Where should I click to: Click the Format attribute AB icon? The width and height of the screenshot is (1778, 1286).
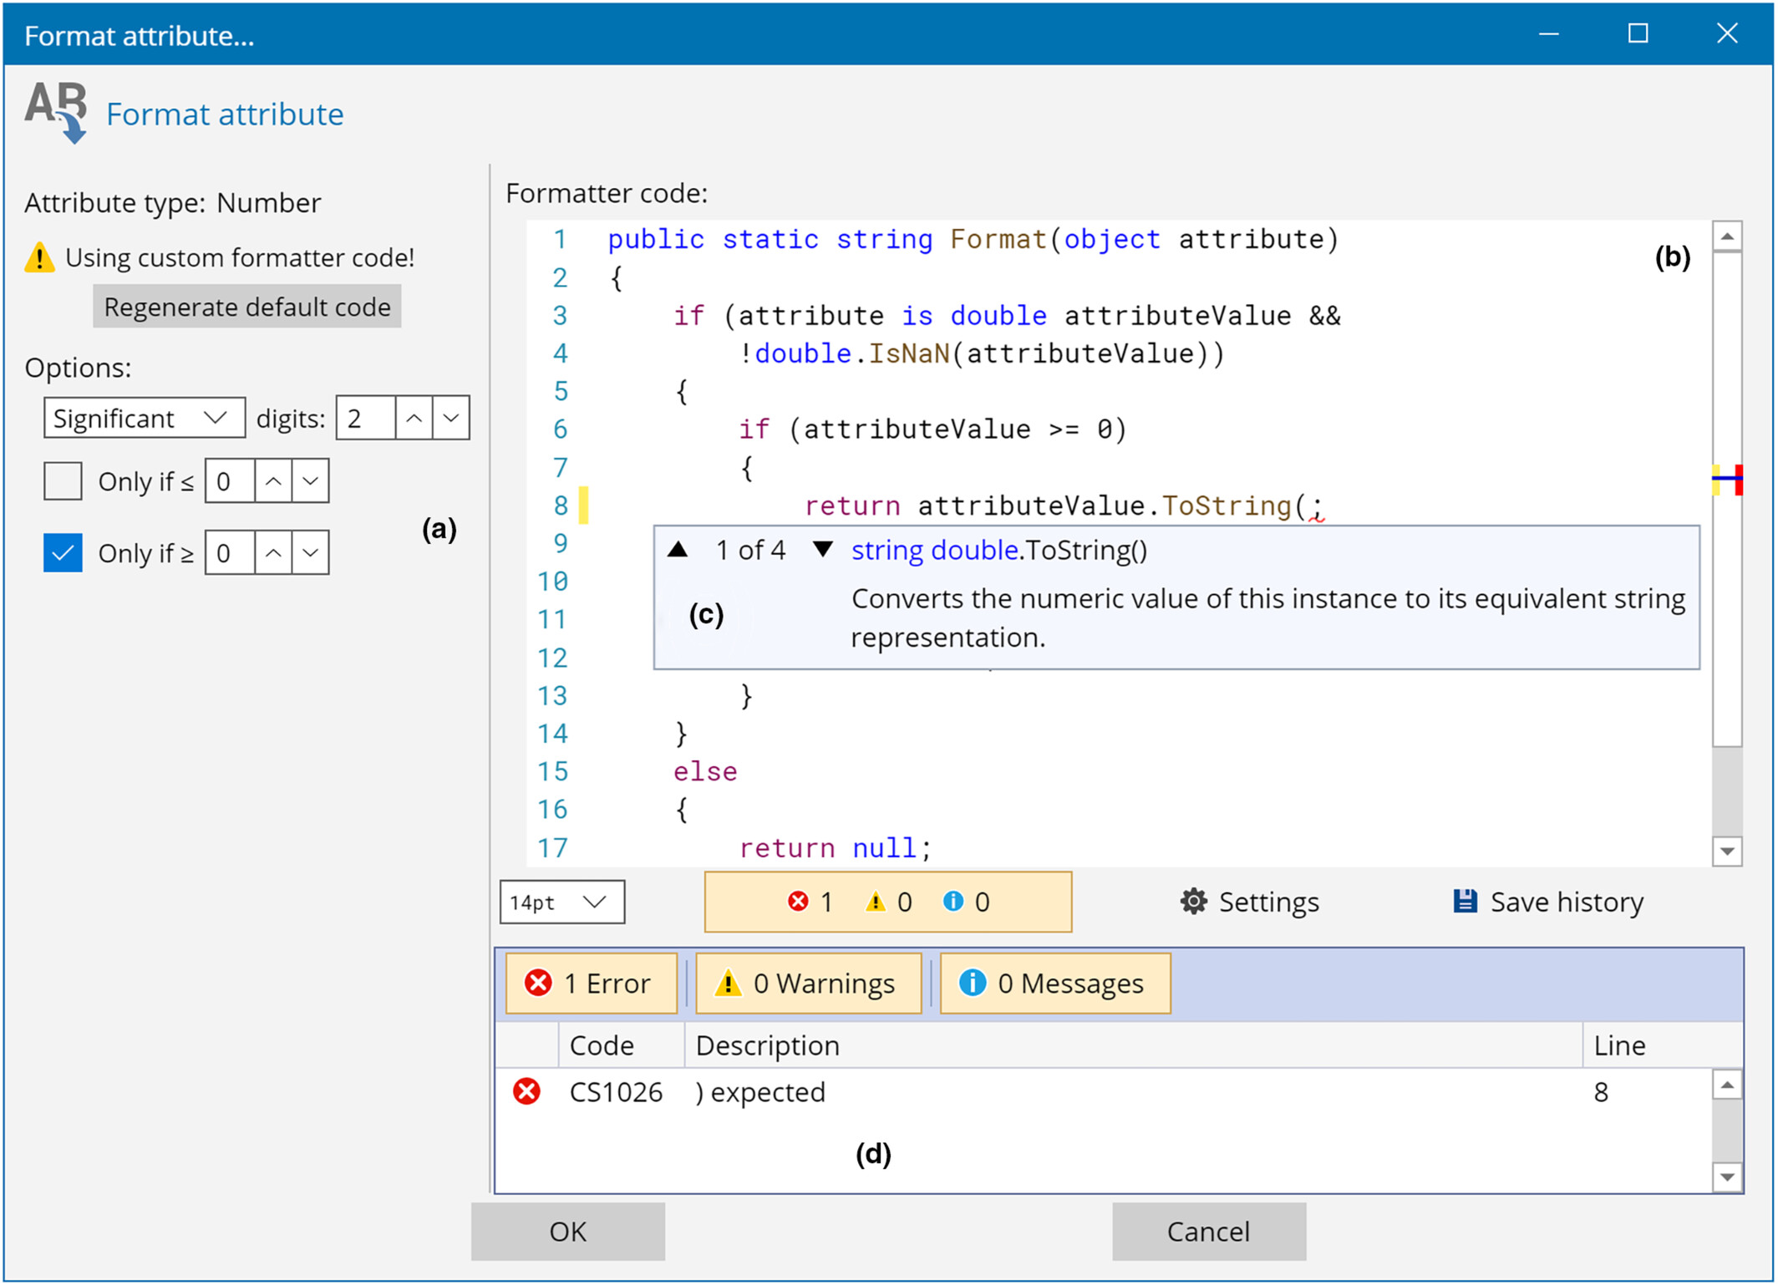tap(56, 112)
